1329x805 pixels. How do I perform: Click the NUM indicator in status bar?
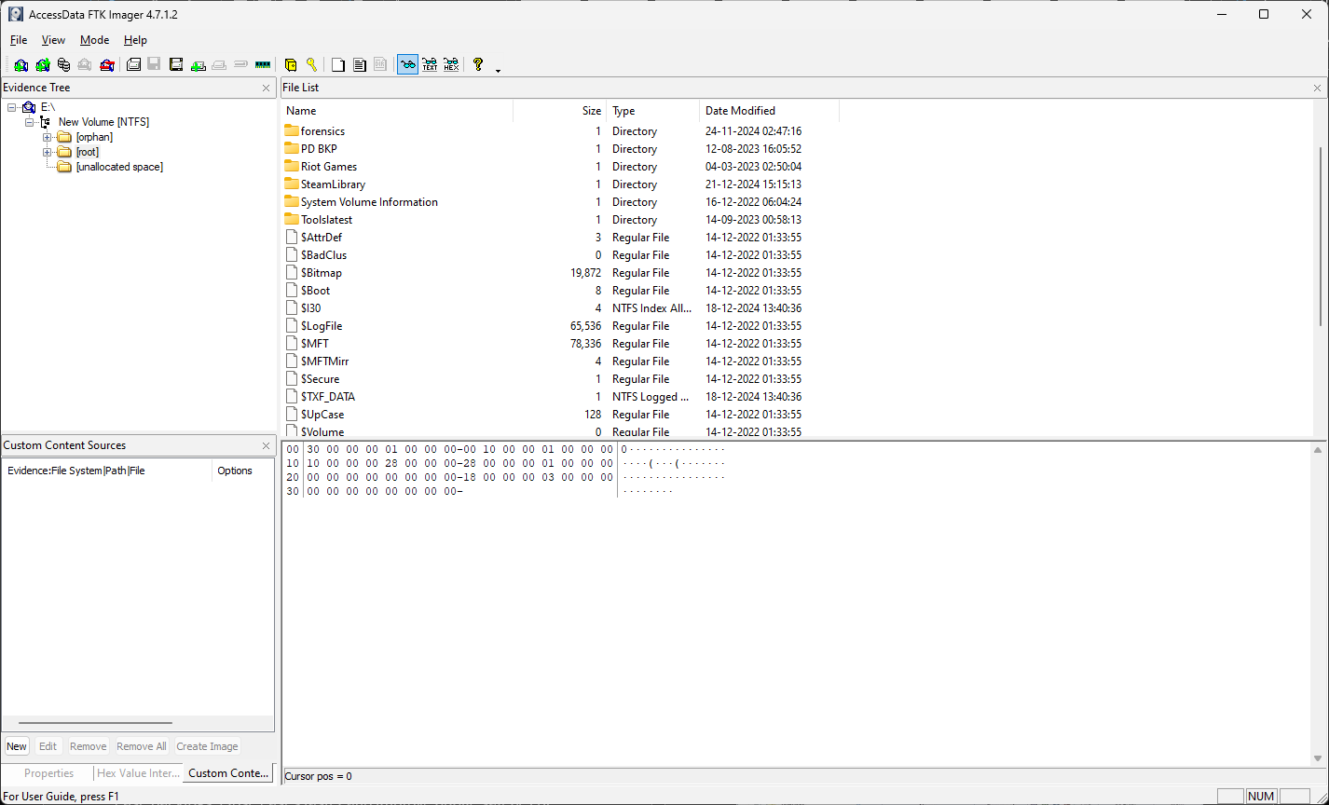tap(1261, 797)
